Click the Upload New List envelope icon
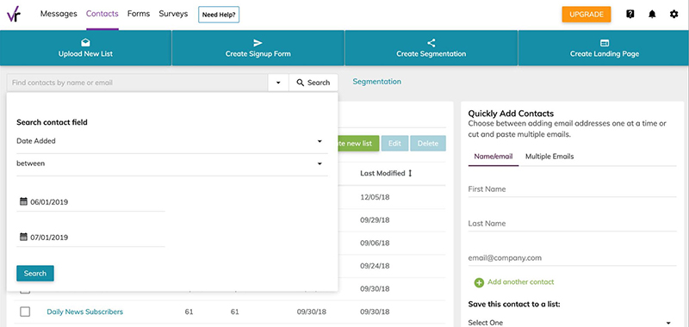The height and width of the screenshot is (327, 689). point(85,42)
